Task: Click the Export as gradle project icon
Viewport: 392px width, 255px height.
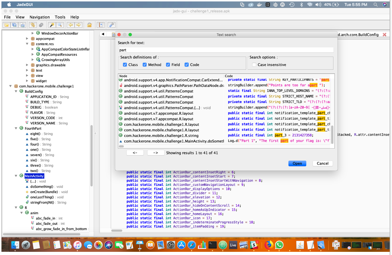Action: tap(22, 25)
